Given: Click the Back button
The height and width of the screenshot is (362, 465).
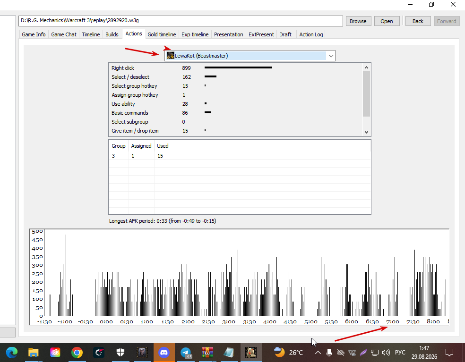Looking at the screenshot, I should pyautogui.click(x=418, y=21).
